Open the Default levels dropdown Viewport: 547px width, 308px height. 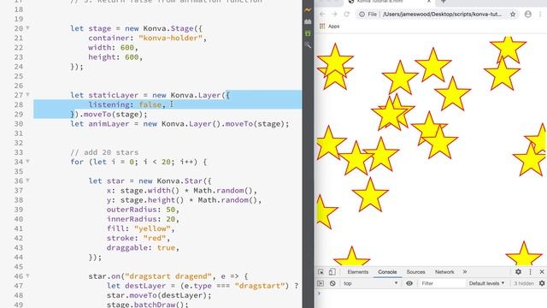[x=486, y=283]
